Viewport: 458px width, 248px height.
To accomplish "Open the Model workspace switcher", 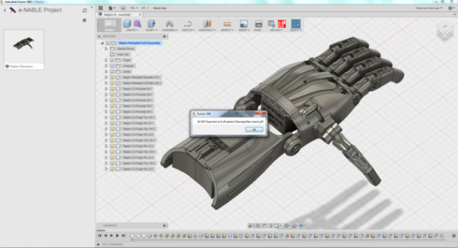I will (x=110, y=25).
